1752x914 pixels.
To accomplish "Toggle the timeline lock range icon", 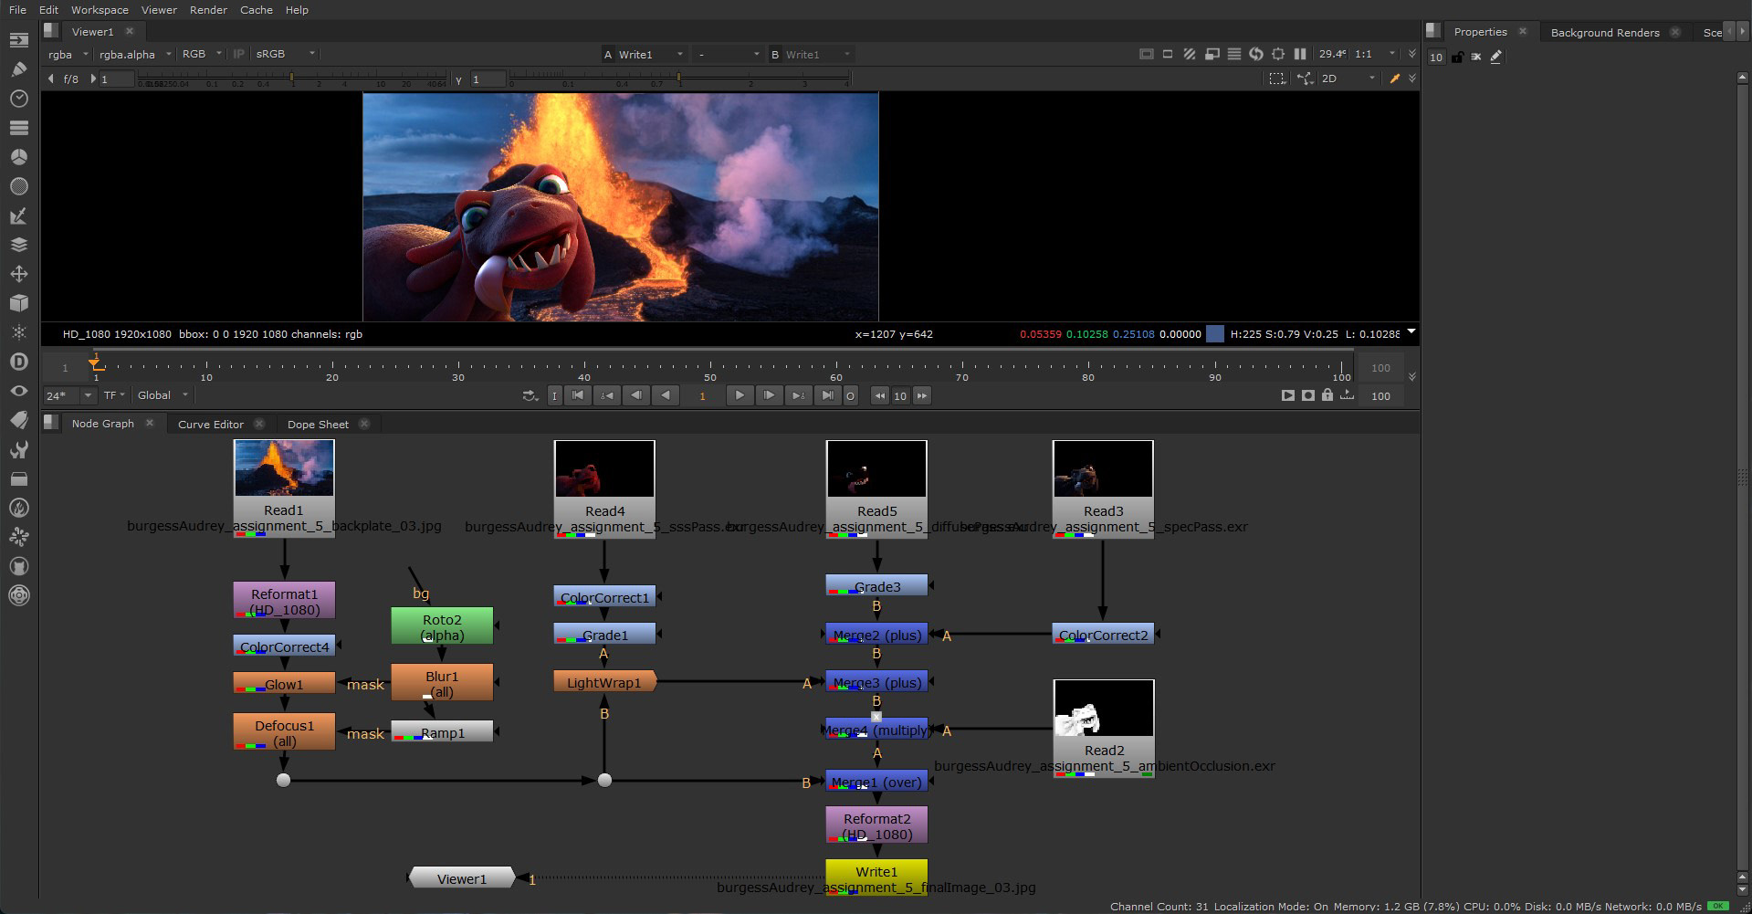I will 1327,395.
